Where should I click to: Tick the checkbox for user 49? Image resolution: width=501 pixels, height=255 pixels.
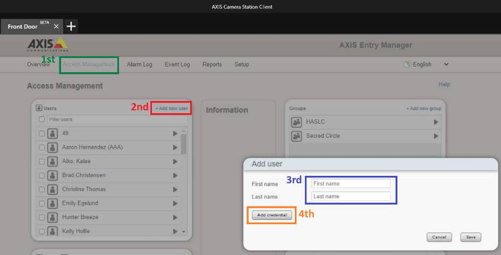coord(41,133)
